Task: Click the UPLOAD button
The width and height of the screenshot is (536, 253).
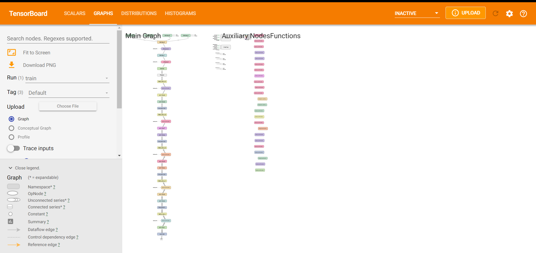Action: click(x=466, y=13)
